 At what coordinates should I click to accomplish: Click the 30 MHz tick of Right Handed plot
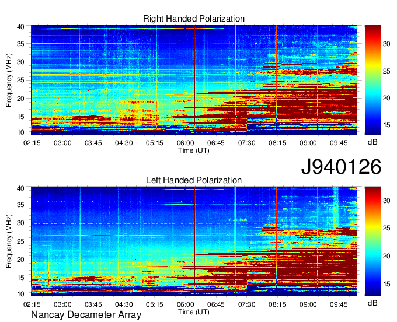20,62
